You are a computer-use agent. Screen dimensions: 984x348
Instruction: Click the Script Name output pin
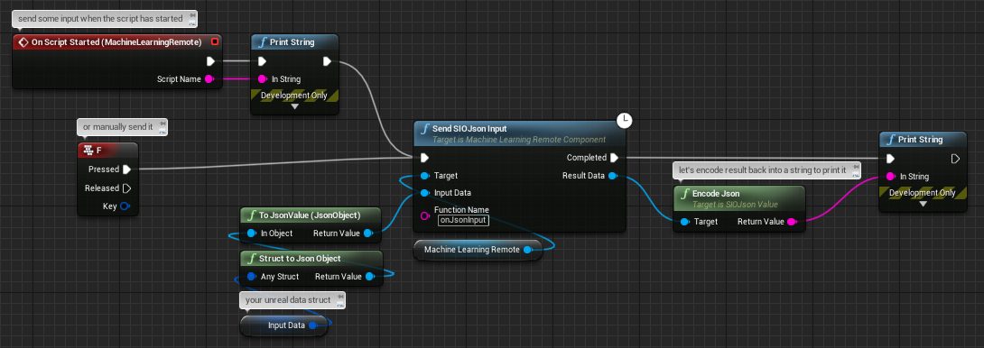tap(209, 79)
